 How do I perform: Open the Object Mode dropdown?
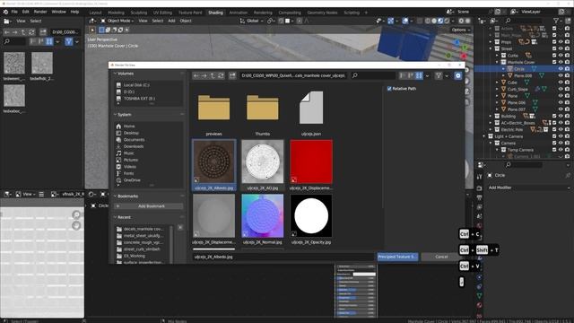(x=117, y=21)
